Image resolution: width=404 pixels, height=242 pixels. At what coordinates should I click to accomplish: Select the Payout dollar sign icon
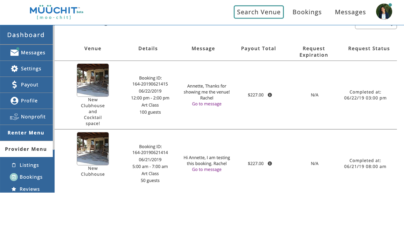(14, 84)
